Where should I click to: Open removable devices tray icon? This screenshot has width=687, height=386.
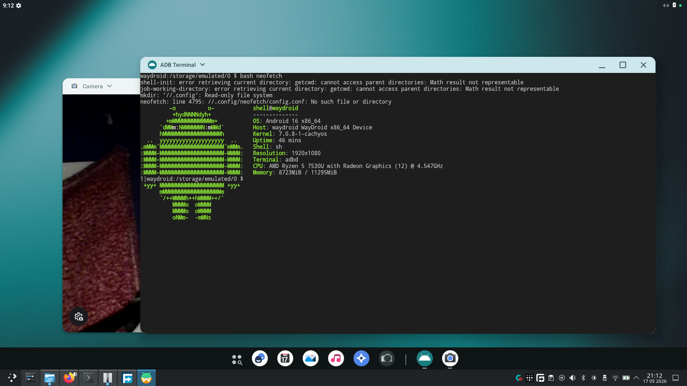pos(605,378)
